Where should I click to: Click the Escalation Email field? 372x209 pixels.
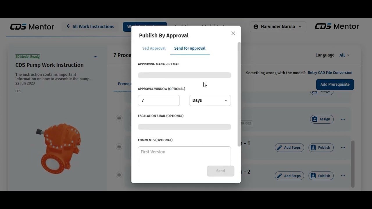click(185, 127)
